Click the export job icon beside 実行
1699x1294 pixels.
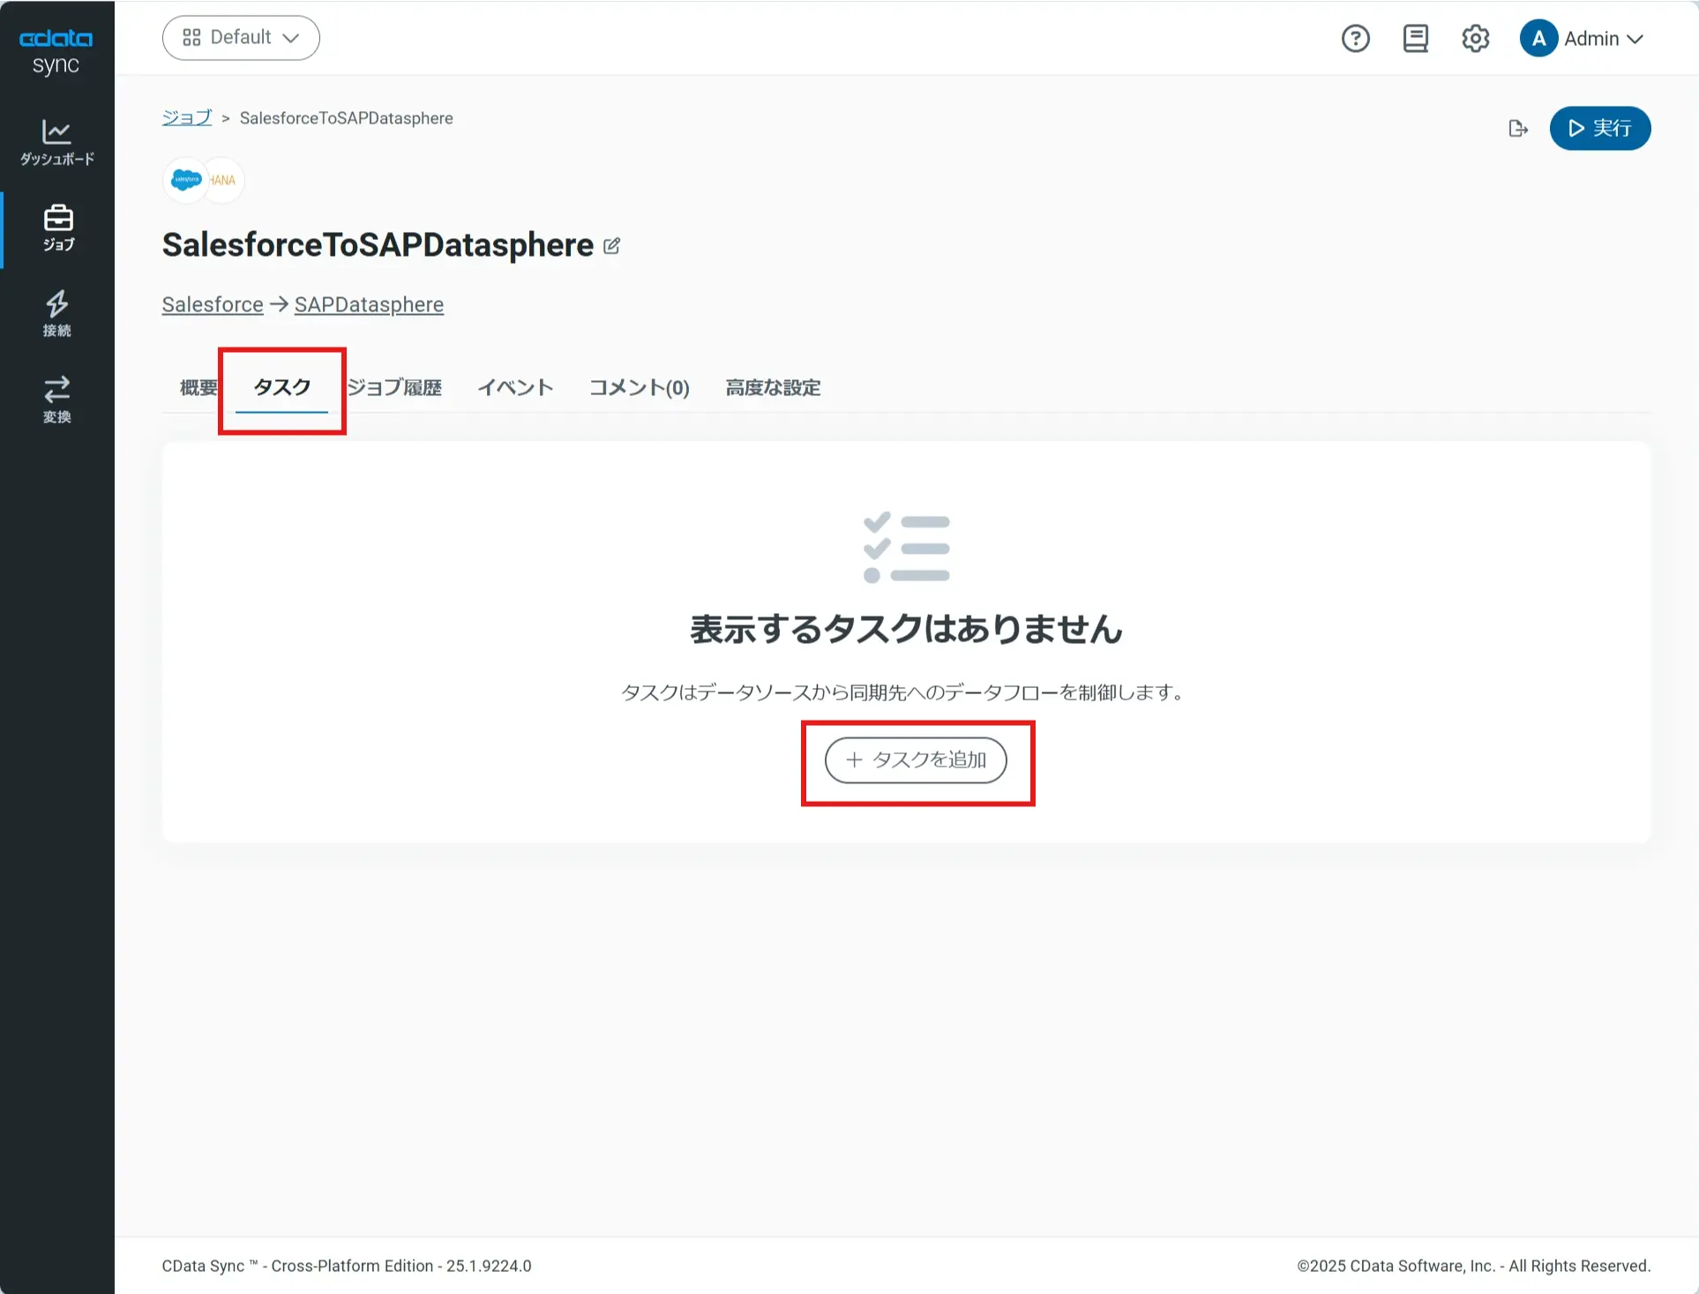[1517, 129]
